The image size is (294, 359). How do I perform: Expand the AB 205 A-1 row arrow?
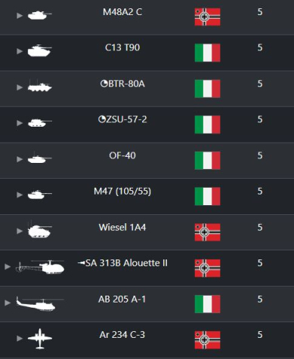(x=8, y=302)
